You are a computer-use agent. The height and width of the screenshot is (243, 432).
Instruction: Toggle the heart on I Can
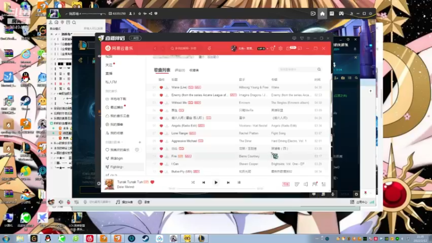pos(161,164)
